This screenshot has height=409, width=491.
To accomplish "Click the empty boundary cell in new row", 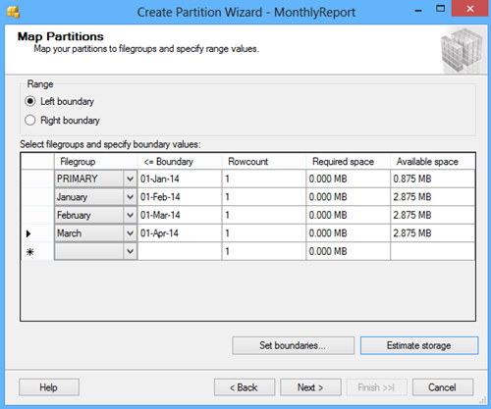I will (x=180, y=251).
